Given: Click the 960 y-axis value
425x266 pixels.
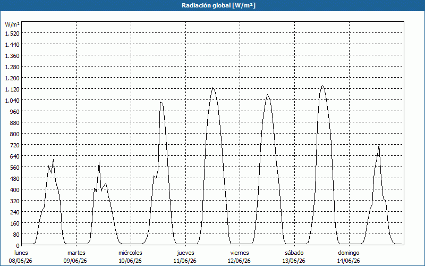Looking at the screenshot, I should [15, 112].
